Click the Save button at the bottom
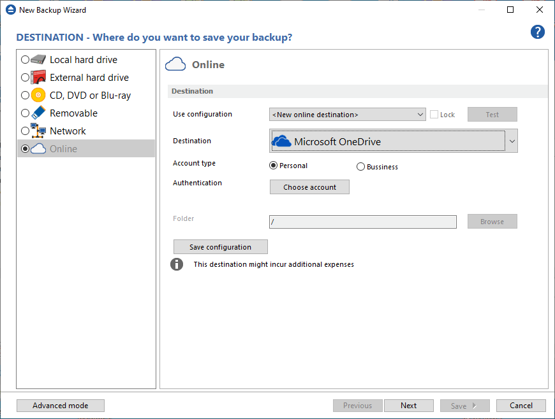Image resolution: width=555 pixels, height=419 pixels. click(465, 406)
